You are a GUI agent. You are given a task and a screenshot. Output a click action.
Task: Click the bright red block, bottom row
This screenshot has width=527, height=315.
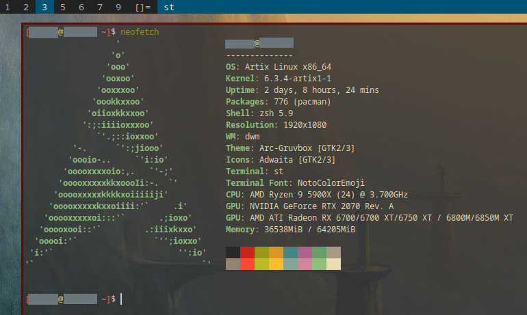coord(247,264)
